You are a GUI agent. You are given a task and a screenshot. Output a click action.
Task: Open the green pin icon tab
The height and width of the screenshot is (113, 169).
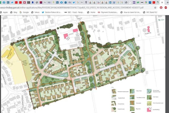pyautogui.click(x=53, y=2)
